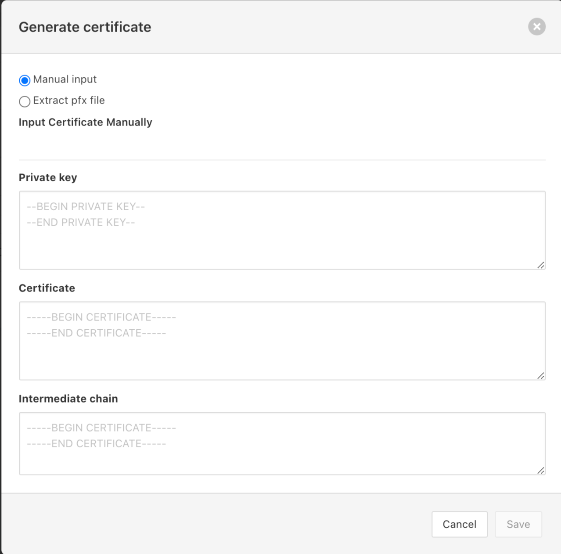Select the Manual input radio button
Image resolution: width=561 pixels, height=554 pixels.
25,80
